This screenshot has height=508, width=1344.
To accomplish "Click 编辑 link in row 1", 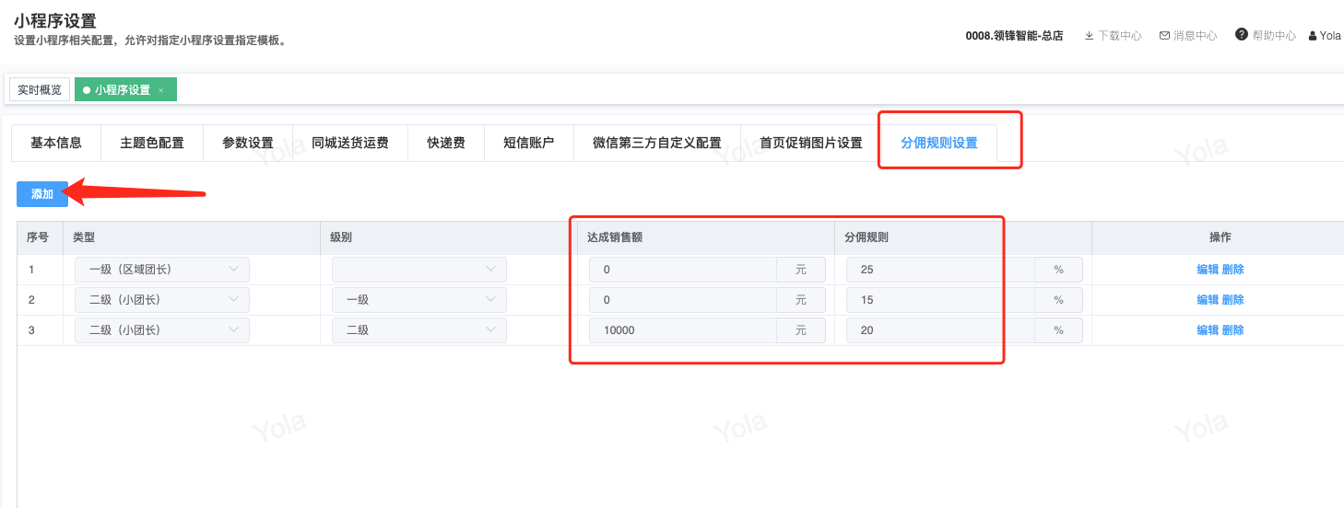I will coord(1208,270).
